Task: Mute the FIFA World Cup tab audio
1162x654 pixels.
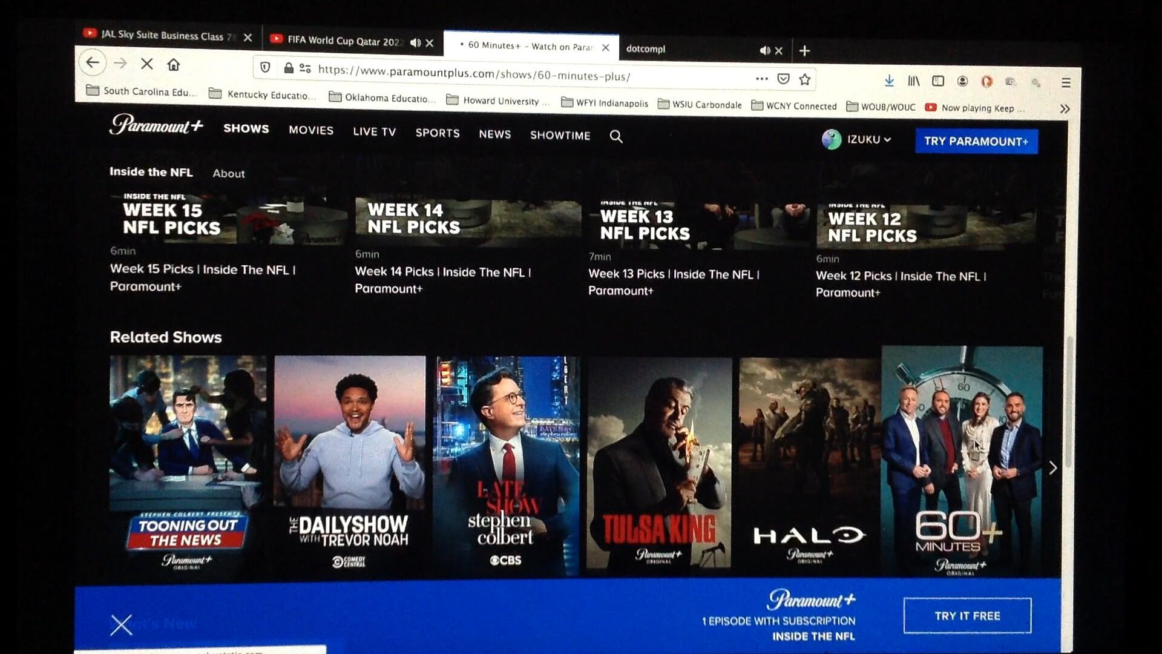Action: pos(415,42)
